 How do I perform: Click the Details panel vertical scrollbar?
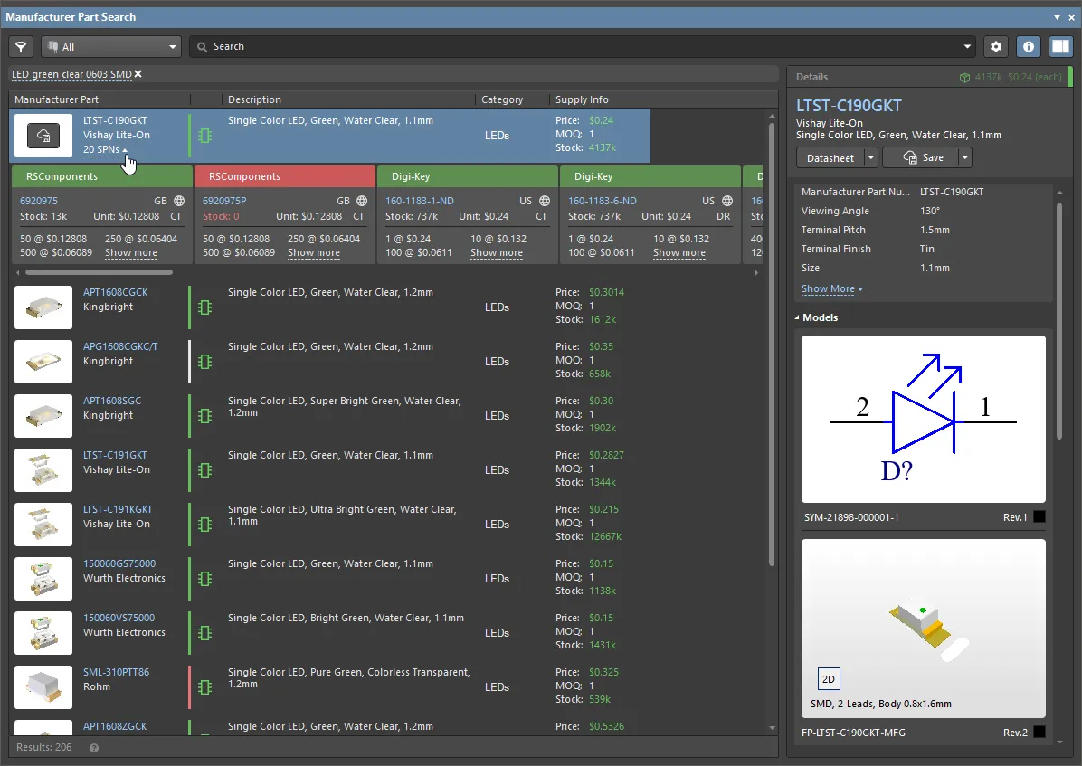click(x=1060, y=321)
